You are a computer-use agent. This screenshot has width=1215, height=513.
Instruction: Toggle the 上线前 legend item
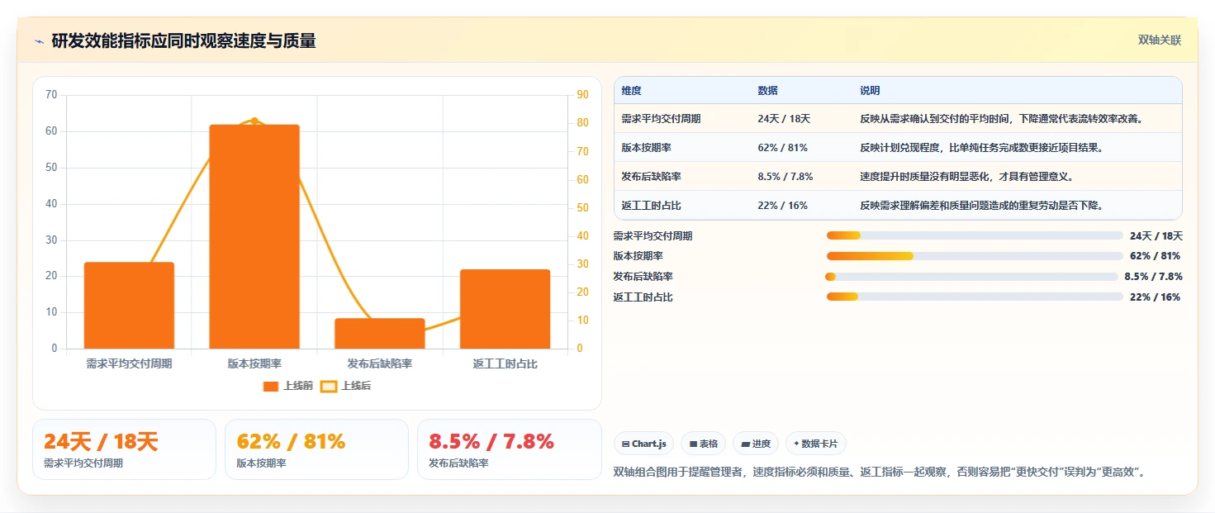(288, 386)
